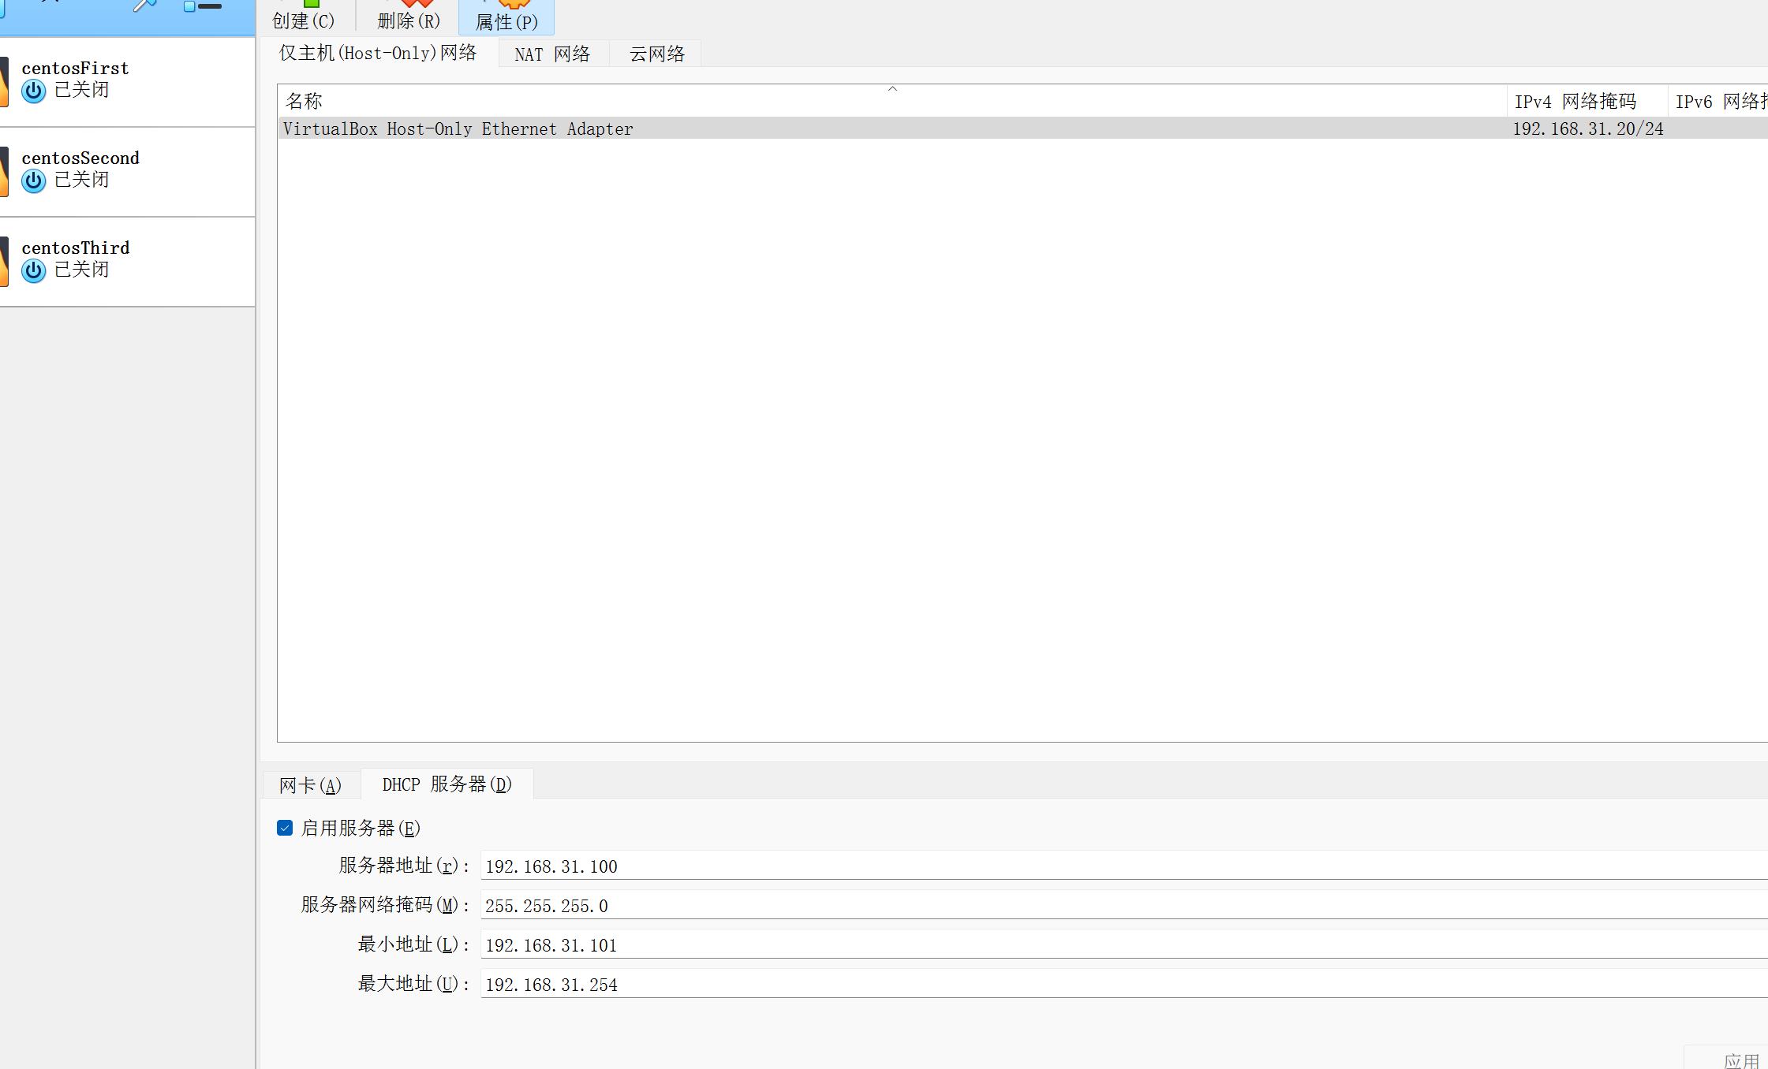Click centosSecond powered-off status icon
This screenshot has width=1768, height=1069.
click(33, 181)
